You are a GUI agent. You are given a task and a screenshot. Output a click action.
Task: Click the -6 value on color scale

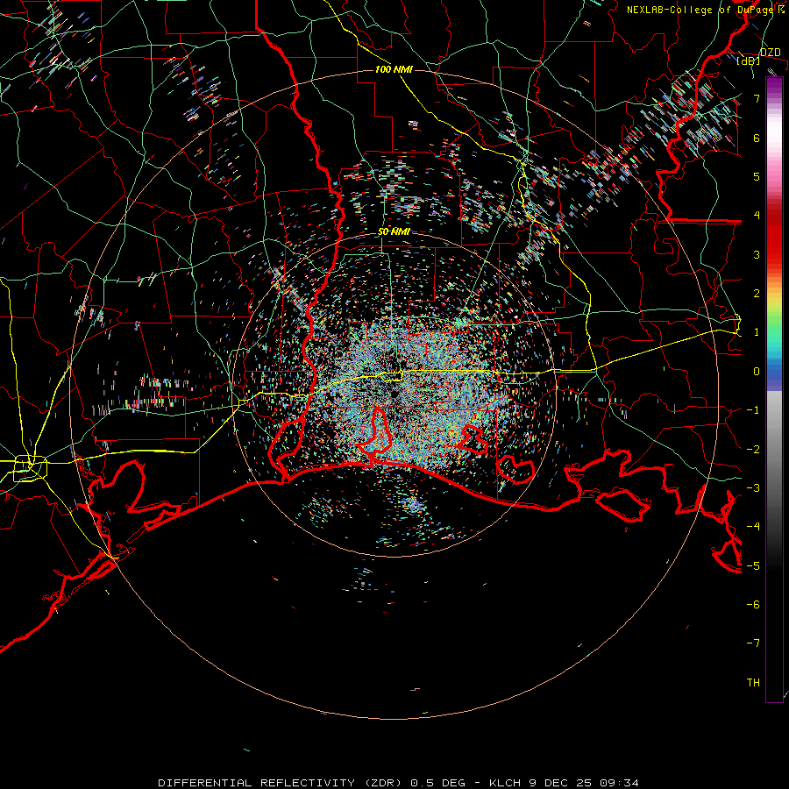click(753, 605)
